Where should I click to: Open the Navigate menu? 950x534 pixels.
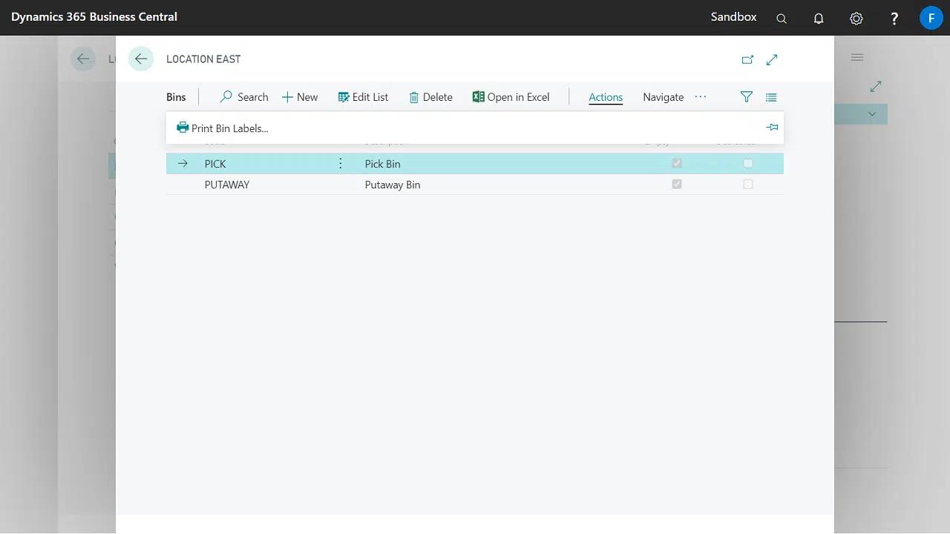(x=663, y=97)
